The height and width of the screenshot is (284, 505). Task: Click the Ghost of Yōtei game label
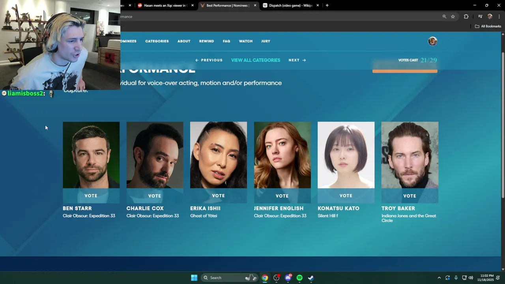(x=204, y=216)
